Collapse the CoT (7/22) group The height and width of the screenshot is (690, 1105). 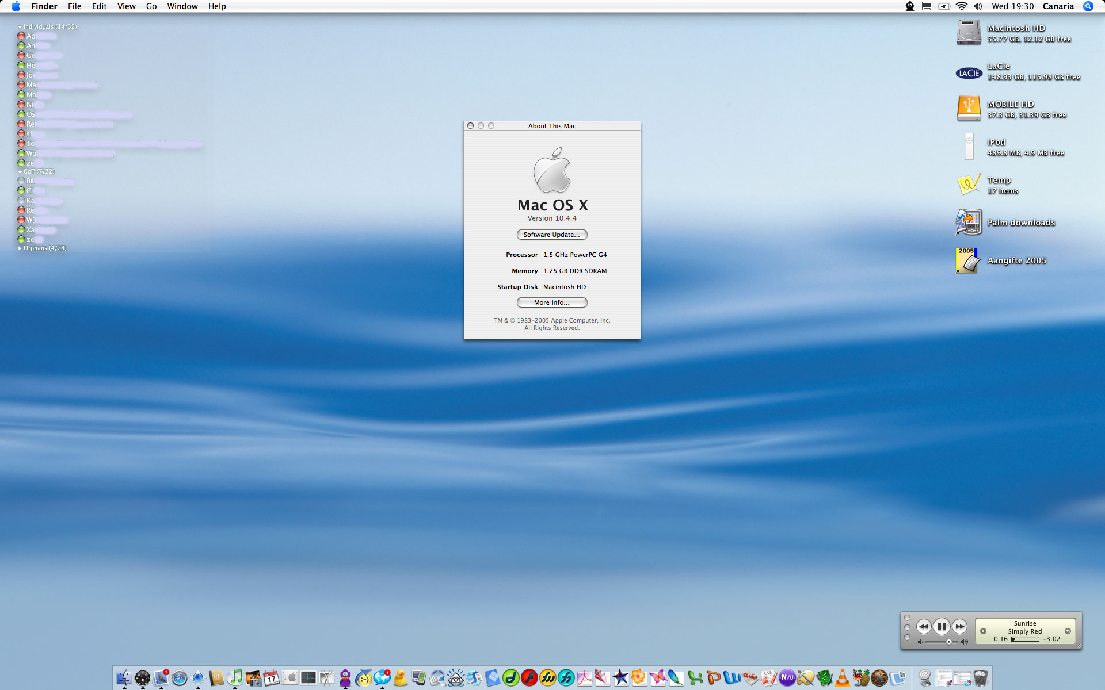20,172
